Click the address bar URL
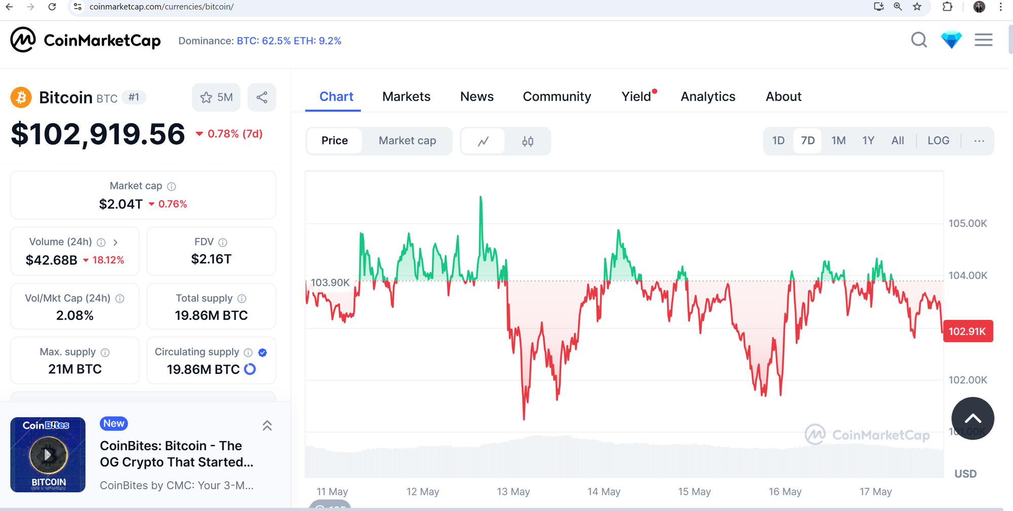1013x511 pixels. pyautogui.click(x=162, y=7)
